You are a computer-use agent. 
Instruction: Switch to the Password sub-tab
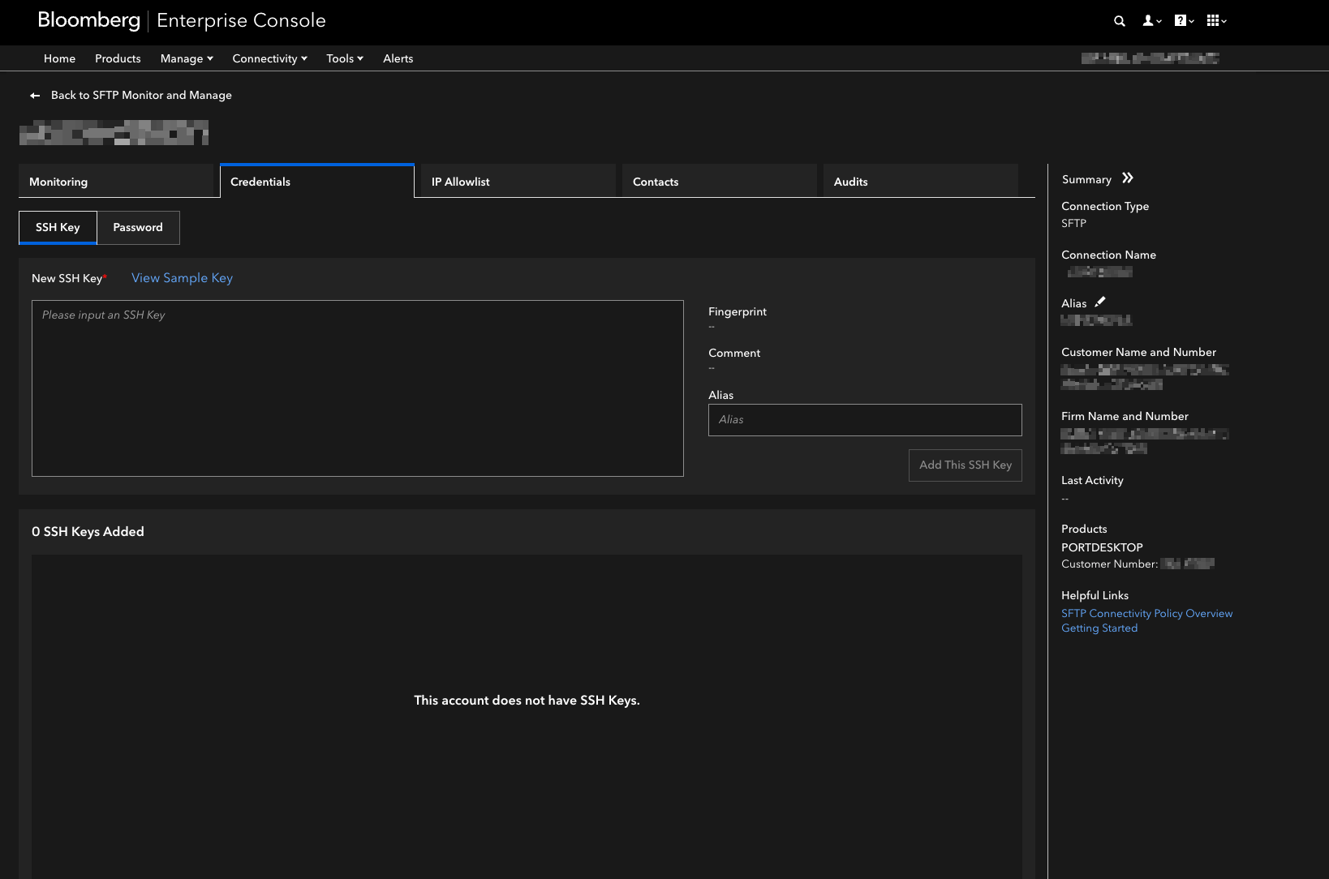tap(138, 228)
